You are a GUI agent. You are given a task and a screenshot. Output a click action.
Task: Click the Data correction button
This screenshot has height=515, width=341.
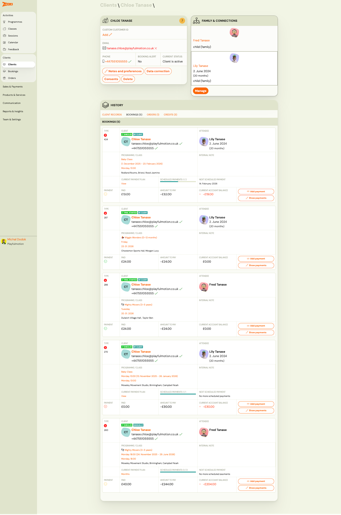pyautogui.click(x=158, y=71)
